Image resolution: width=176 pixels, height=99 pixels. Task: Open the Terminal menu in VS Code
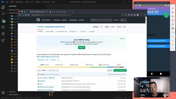click(x=46, y=2)
